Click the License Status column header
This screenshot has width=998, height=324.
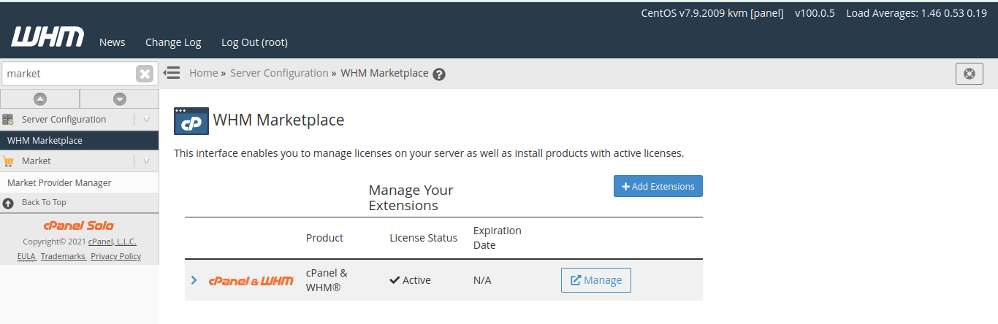click(x=424, y=238)
